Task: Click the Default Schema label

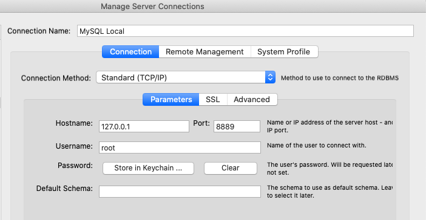Action: pos(64,189)
